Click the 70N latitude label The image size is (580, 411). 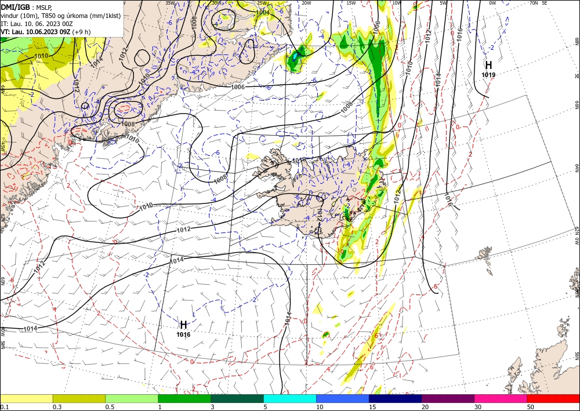point(534,2)
